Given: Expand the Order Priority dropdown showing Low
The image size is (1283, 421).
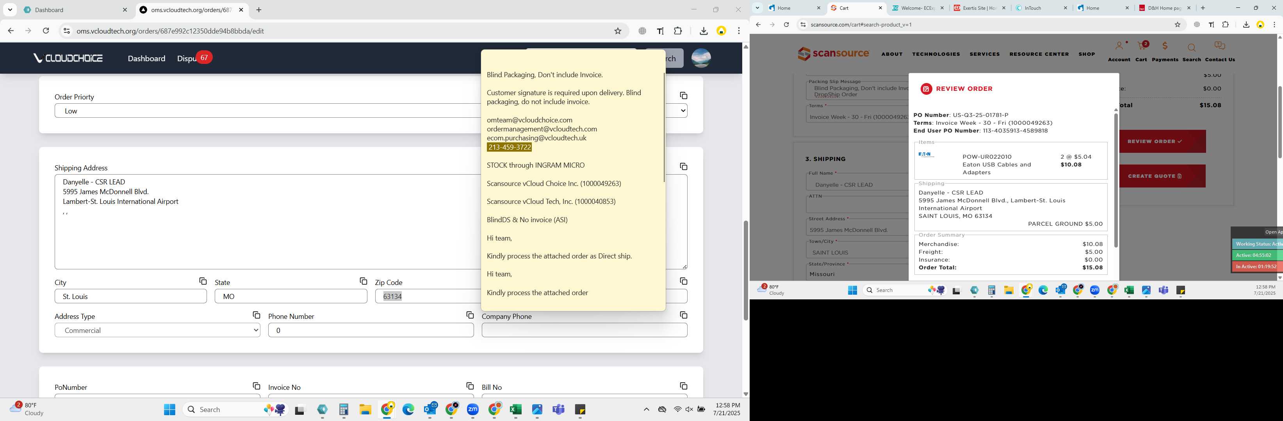Looking at the screenshot, I should pos(371,111).
